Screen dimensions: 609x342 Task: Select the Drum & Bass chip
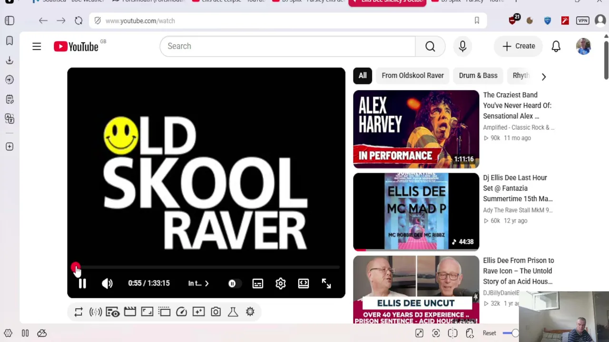[x=478, y=76]
